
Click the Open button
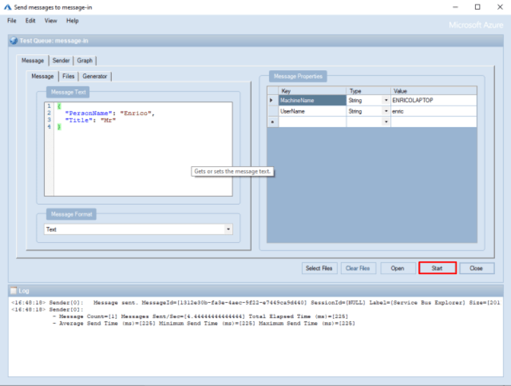point(397,268)
